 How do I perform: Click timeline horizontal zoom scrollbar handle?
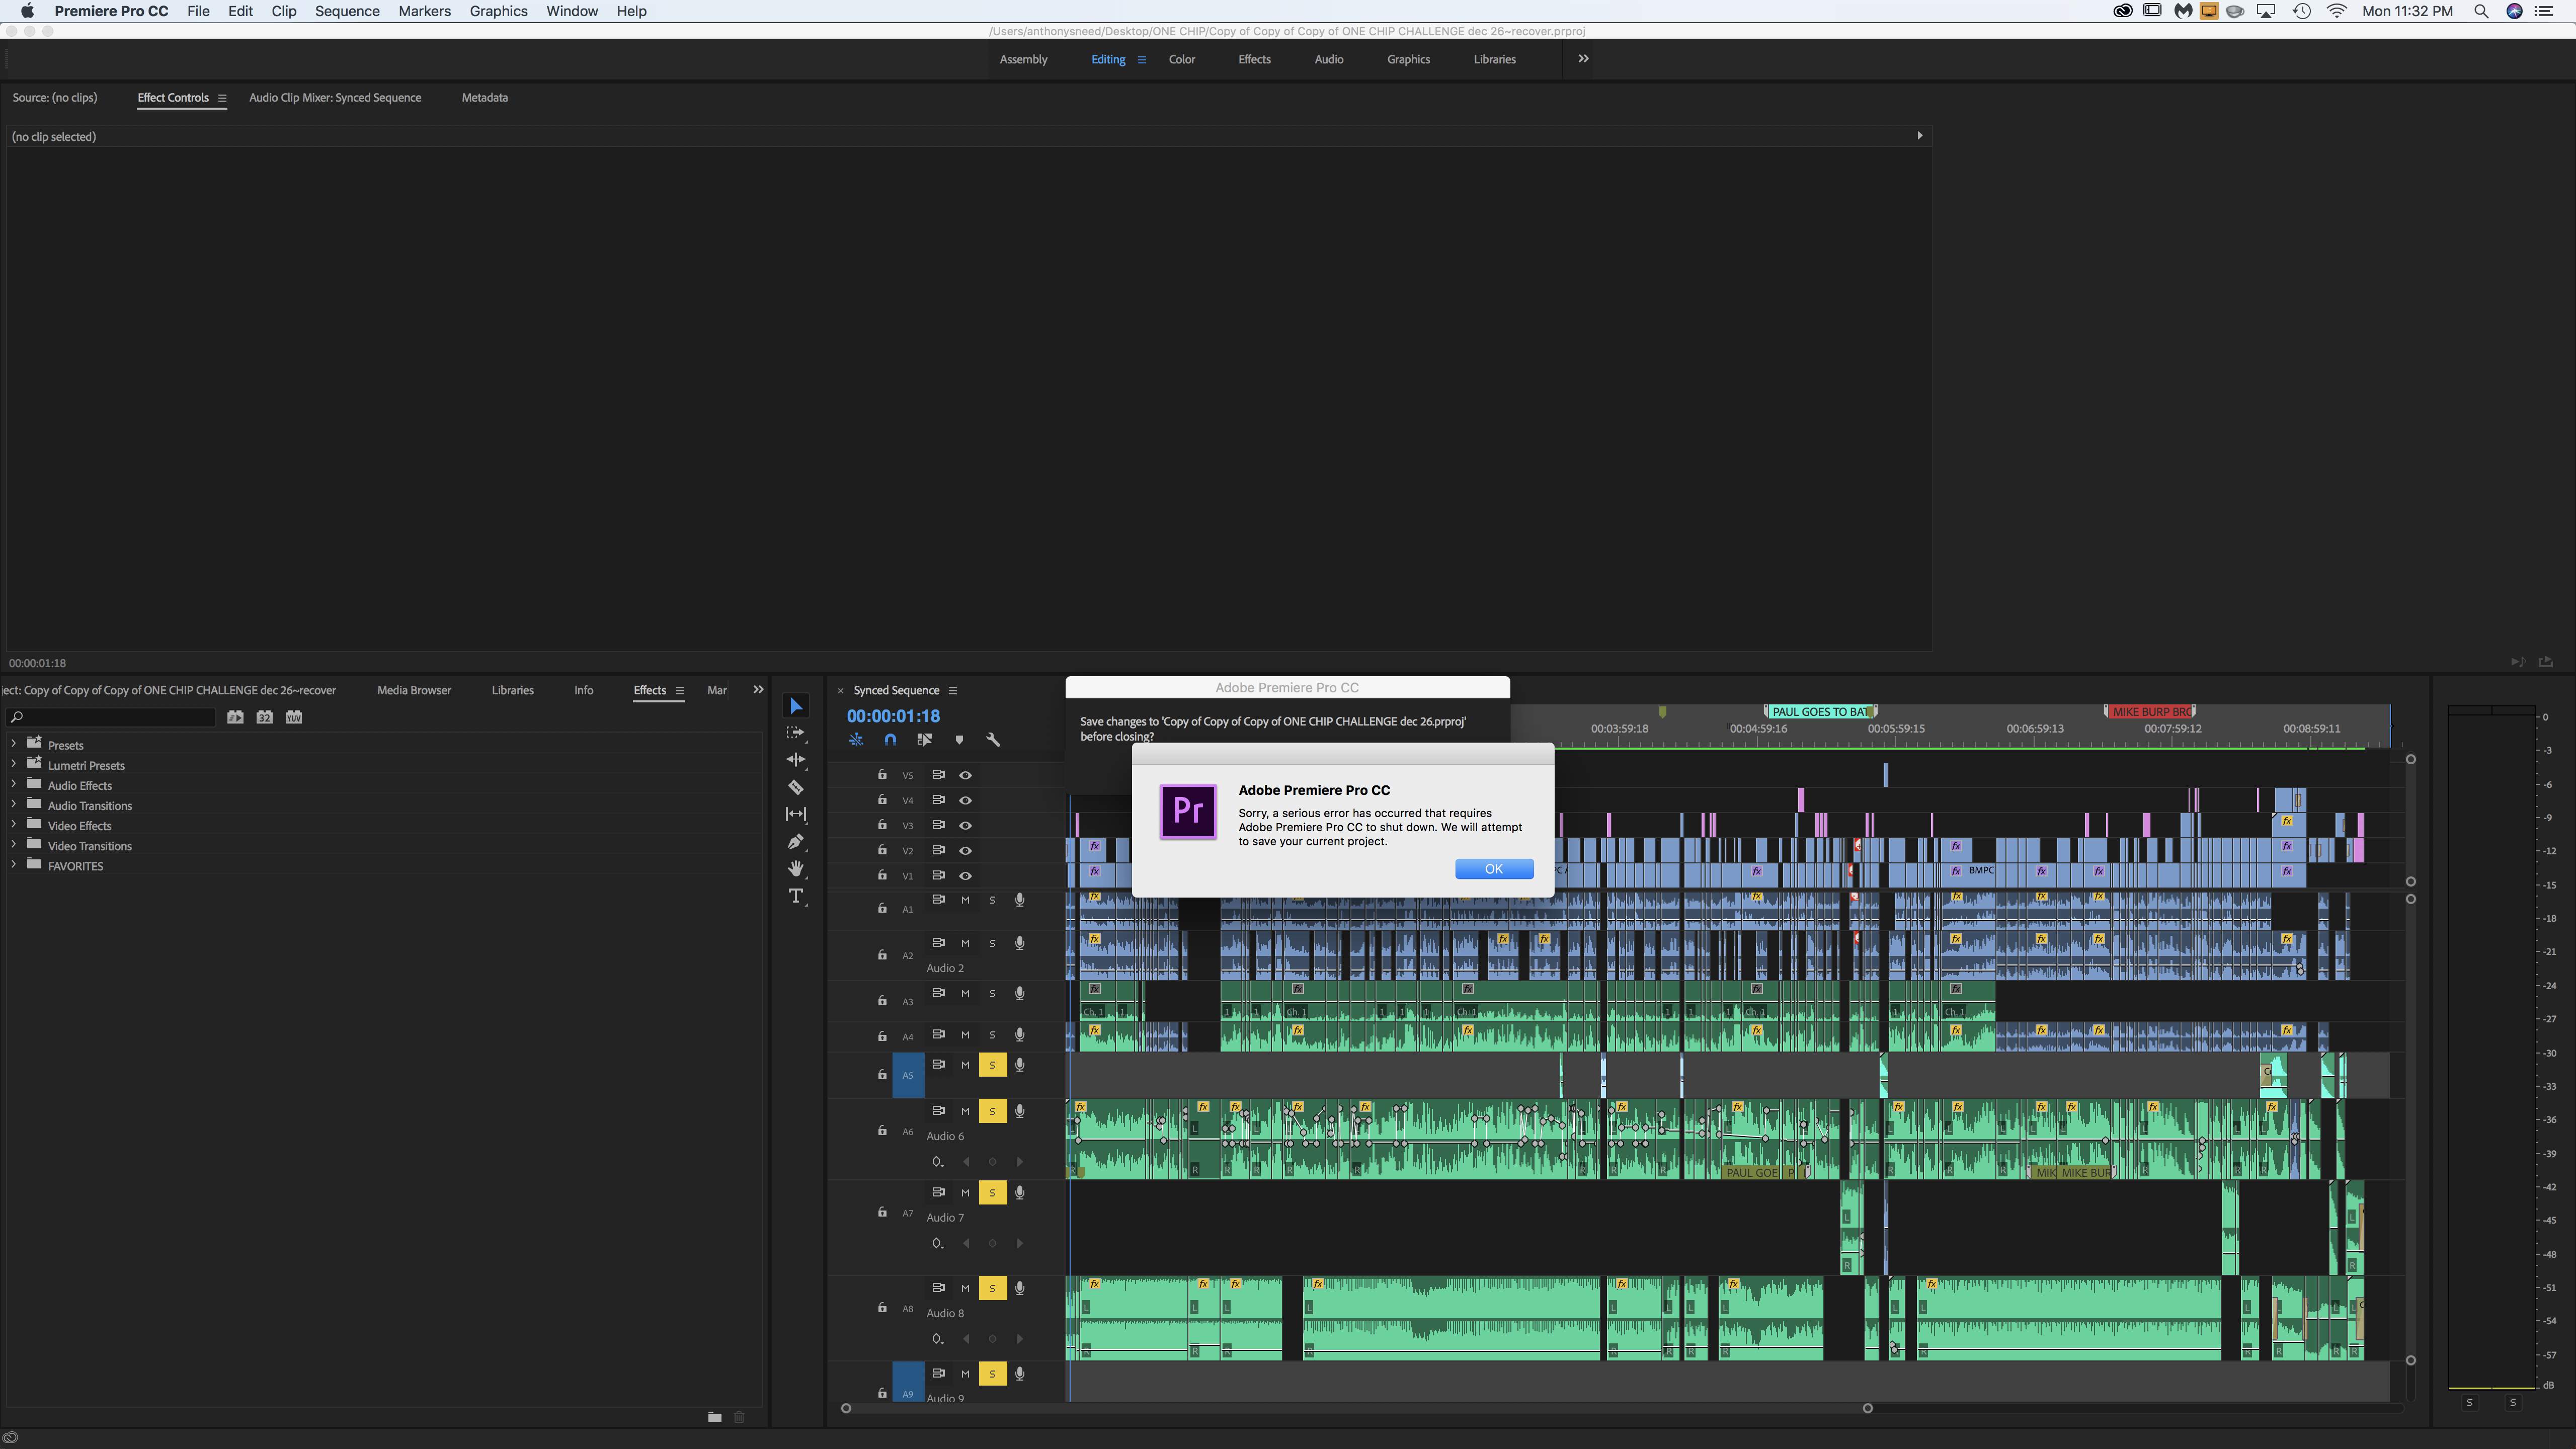[1867, 1408]
